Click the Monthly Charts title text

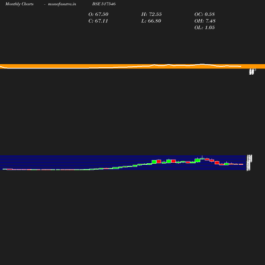tap(20, 4)
